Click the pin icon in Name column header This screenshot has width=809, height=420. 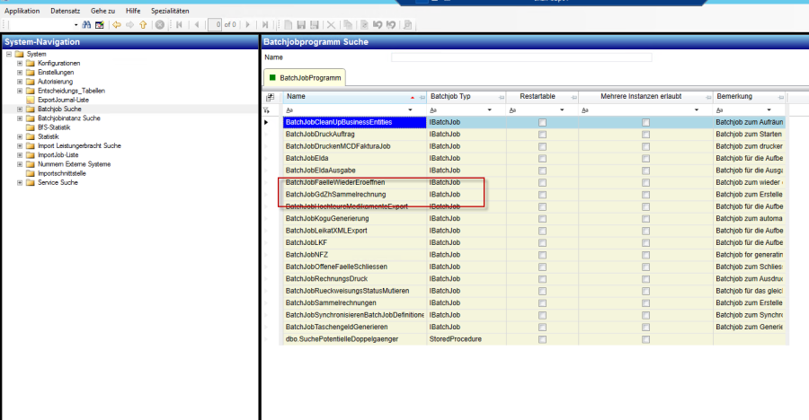pos(421,97)
